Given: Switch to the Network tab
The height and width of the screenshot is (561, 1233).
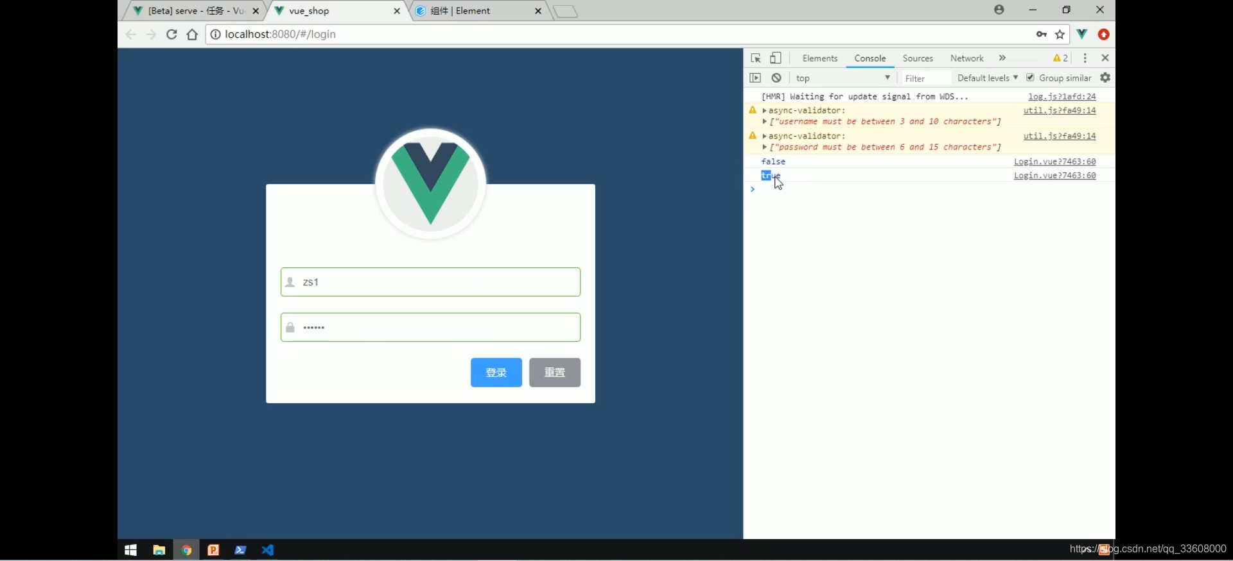Looking at the screenshot, I should [x=967, y=58].
